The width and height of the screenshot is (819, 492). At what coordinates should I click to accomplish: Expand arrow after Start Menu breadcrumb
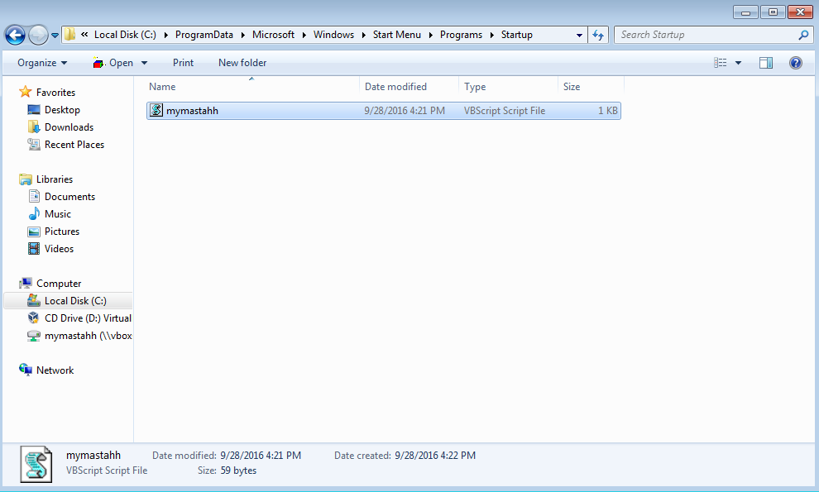(431, 35)
